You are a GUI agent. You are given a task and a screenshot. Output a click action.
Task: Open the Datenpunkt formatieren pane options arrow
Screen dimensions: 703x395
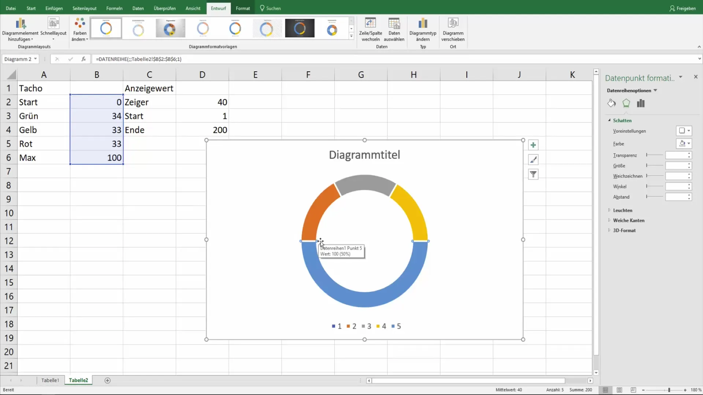point(681,77)
